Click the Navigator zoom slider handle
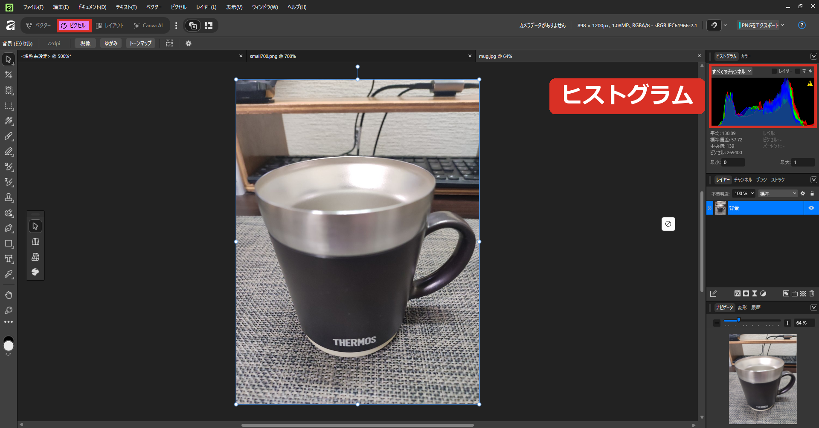Screen dimensions: 819x428 739,320
